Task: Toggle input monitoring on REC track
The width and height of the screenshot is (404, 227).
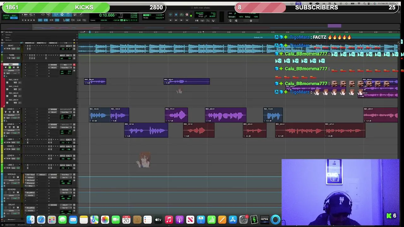Action: (10, 67)
